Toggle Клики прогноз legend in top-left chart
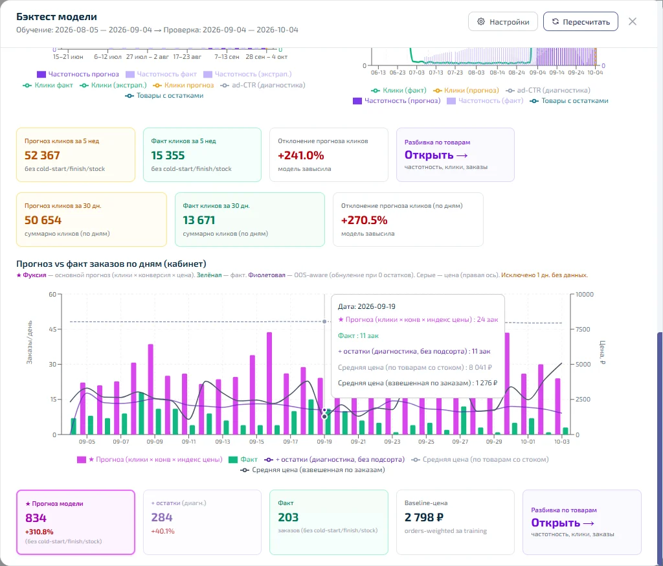 183,85
